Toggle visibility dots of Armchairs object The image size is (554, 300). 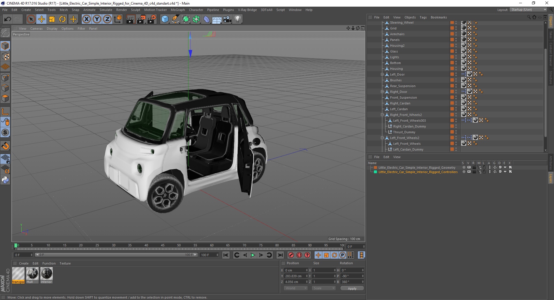456,34
